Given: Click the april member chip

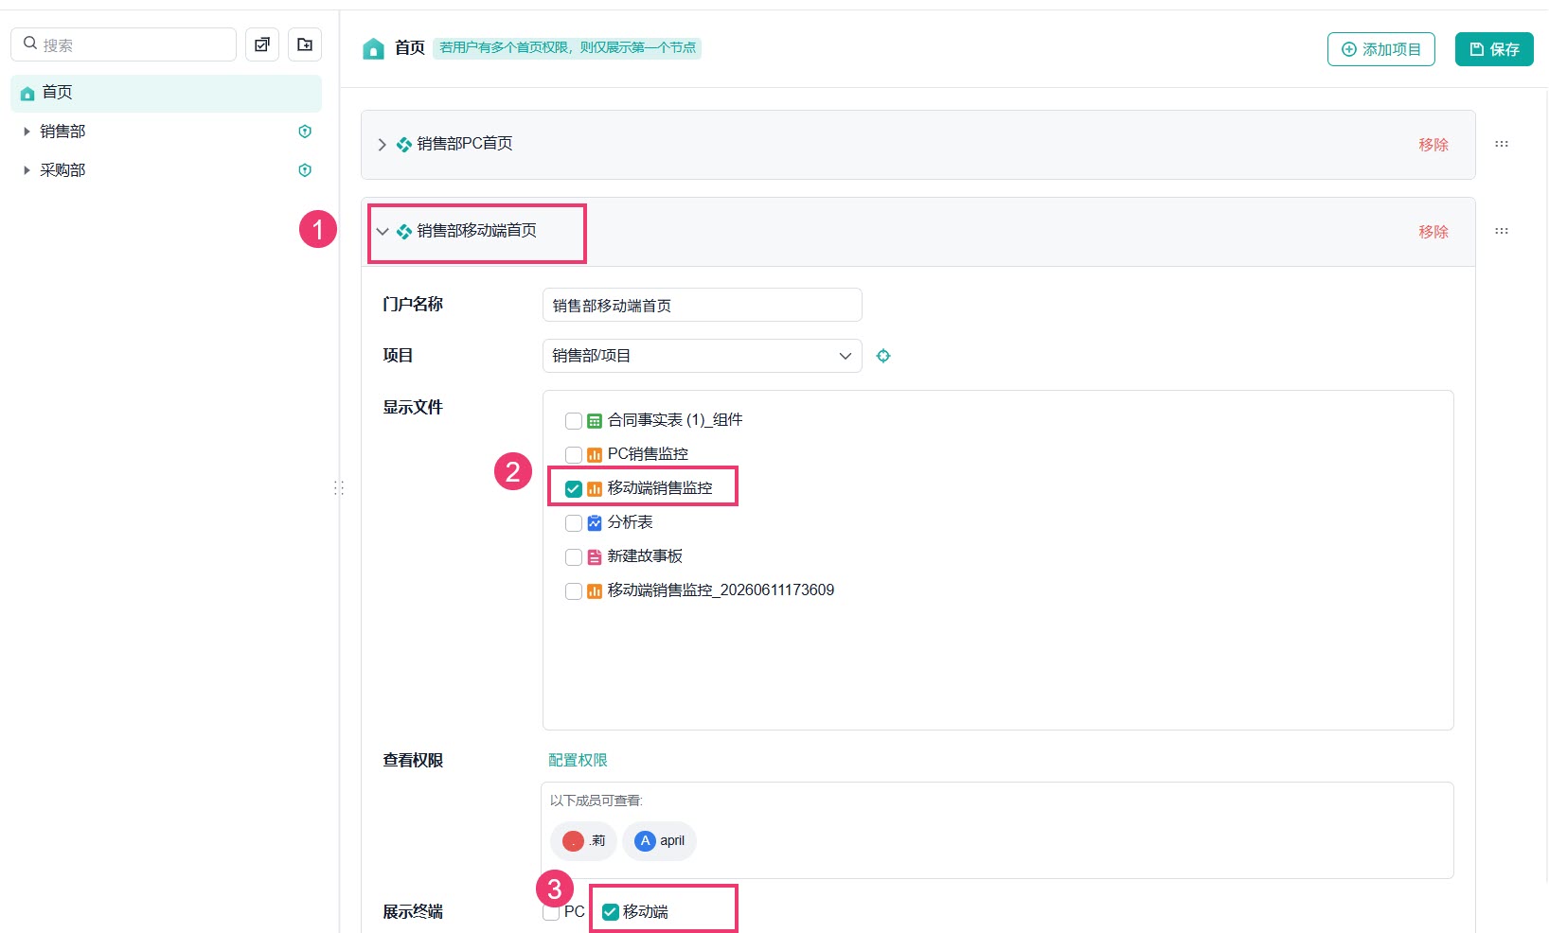Looking at the screenshot, I should point(660,840).
